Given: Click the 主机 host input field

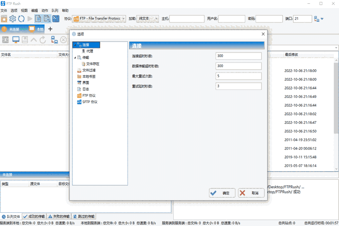Looking at the screenshot, I should point(187,19).
